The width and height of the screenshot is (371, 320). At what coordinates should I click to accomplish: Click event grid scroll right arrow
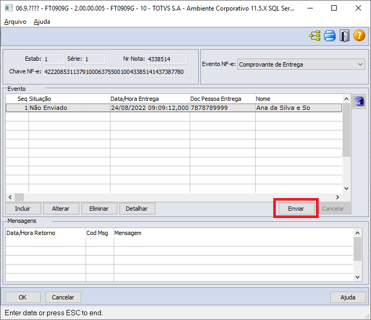pos(338,197)
